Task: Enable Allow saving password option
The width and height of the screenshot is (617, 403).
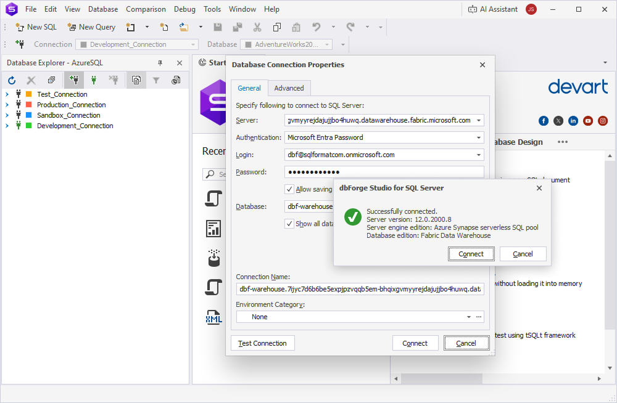Action: 289,189
